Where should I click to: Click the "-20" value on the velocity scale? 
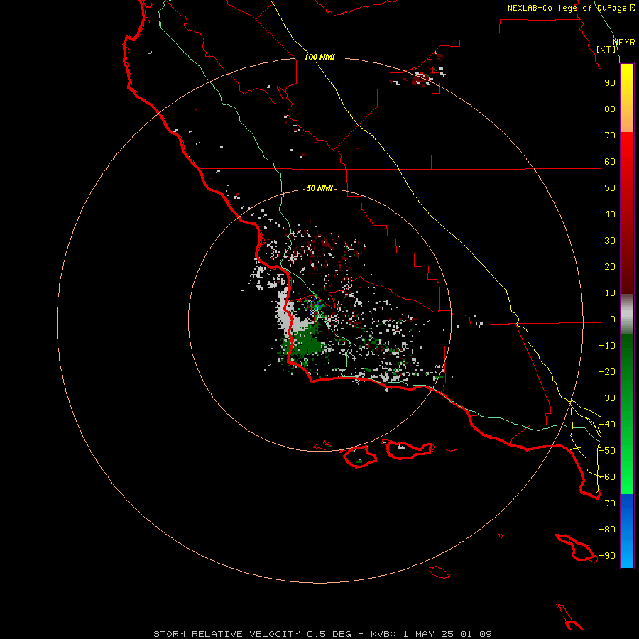[607, 372]
